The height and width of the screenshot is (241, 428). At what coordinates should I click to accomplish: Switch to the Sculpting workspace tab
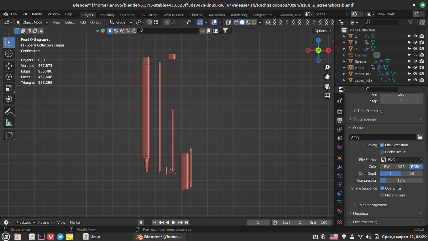pos(127,15)
